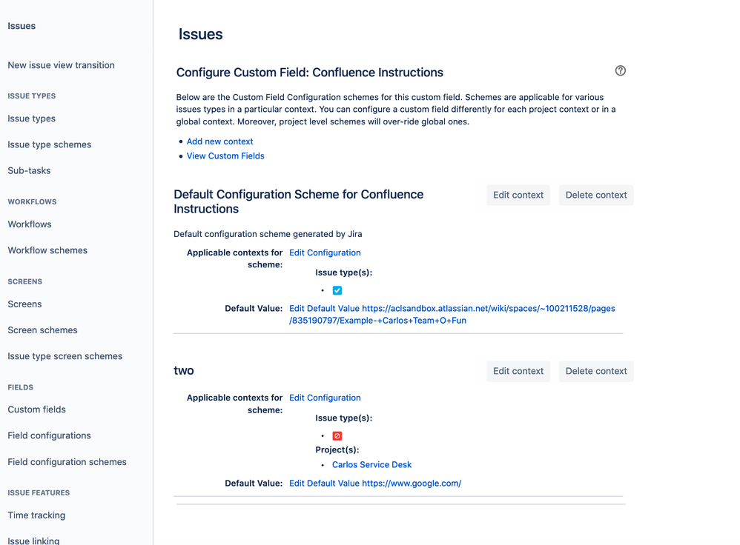The image size is (740, 545).
Task: Click the blue checkmark issue type icon
Action: pos(337,290)
